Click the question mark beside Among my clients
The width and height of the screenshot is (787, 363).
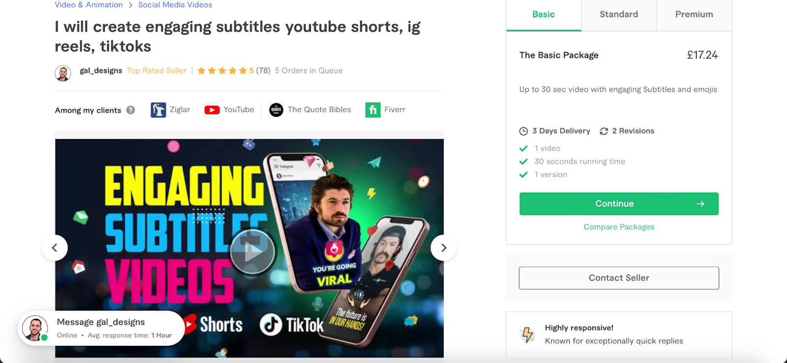pos(130,110)
